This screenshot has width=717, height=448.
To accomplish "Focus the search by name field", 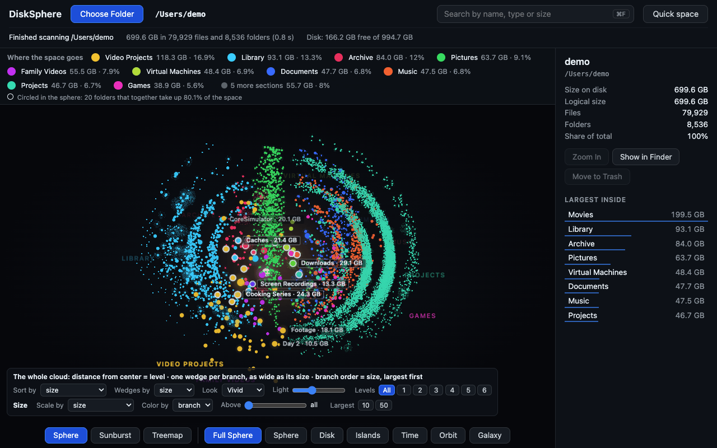I will (x=535, y=14).
